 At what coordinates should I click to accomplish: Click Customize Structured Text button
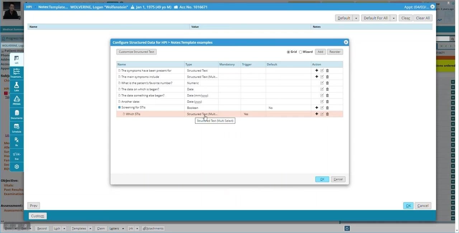click(136, 52)
